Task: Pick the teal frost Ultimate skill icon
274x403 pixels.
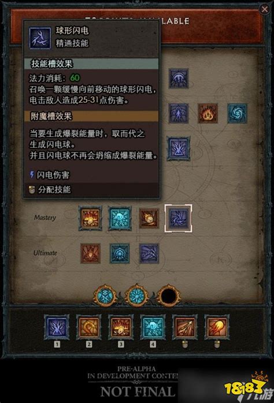Action: tap(120, 253)
